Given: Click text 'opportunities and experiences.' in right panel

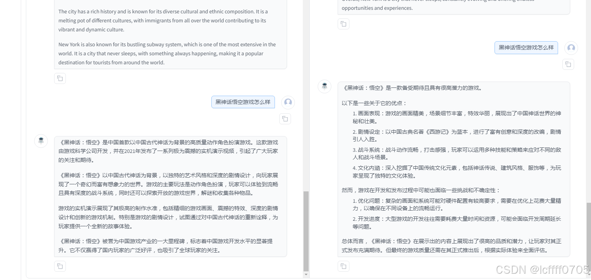Looking at the screenshot, I should click(x=377, y=8).
